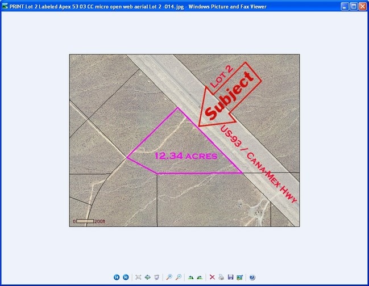
Task: Rotate the image counter-clockwise
Action: pos(200,277)
